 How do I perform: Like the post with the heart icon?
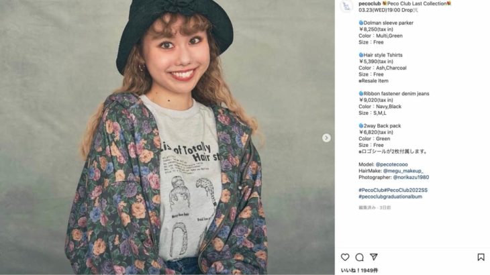coord(345,257)
